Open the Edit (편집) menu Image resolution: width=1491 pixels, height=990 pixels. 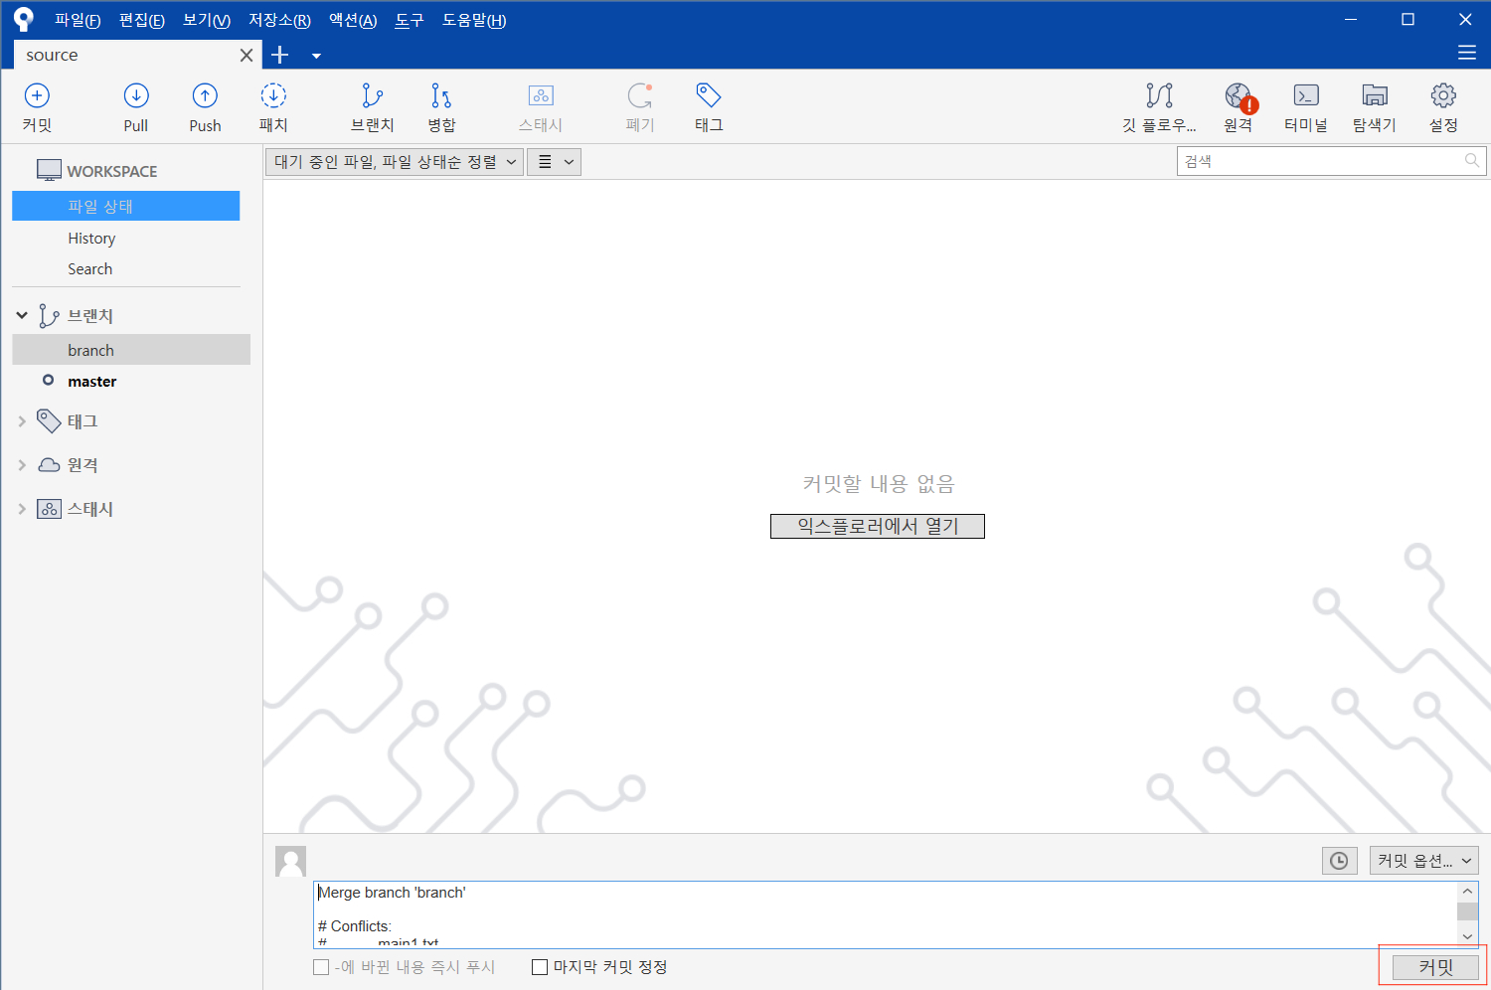tap(142, 20)
